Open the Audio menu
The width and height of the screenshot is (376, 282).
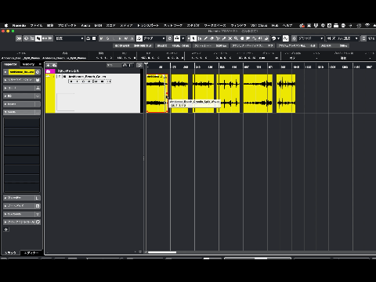pyautogui.click(x=85, y=25)
